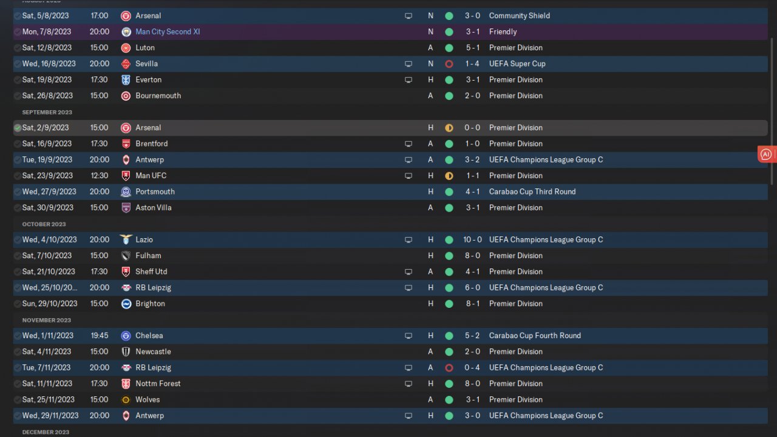
Task: Open the 10 - 0 result against Lazio
Action: click(473, 239)
